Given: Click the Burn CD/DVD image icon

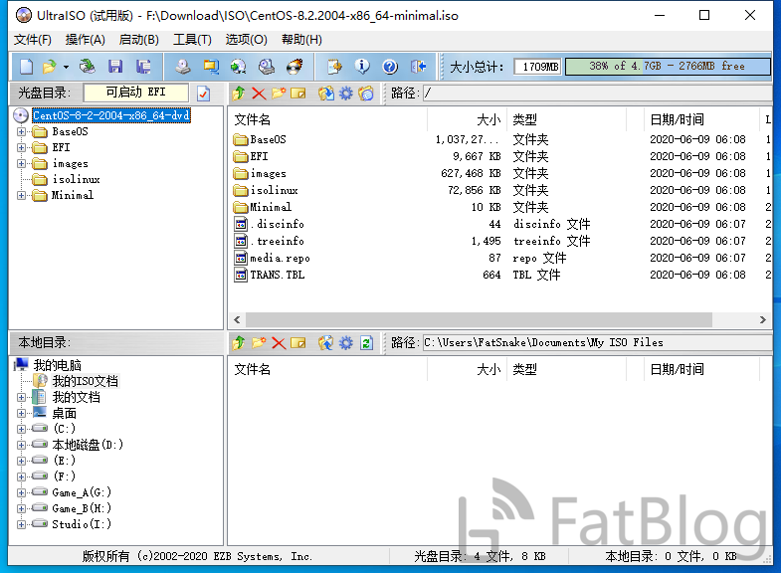Looking at the screenshot, I should (x=294, y=67).
